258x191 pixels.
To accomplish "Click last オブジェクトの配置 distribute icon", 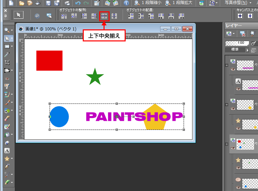I will tap(181, 16).
